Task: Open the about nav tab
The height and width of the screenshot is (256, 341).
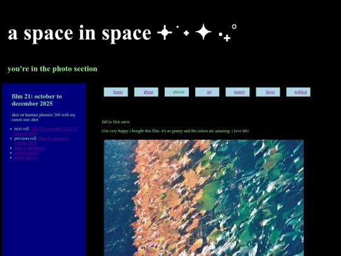Action: [146, 92]
